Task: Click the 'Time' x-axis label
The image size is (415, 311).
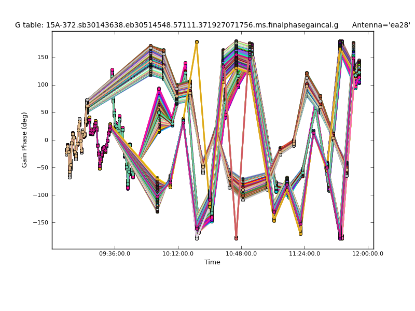Action: pos(212,262)
